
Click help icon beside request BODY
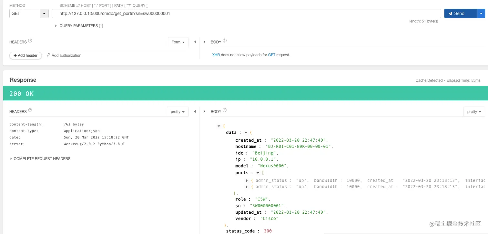pyautogui.click(x=225, y=41)
